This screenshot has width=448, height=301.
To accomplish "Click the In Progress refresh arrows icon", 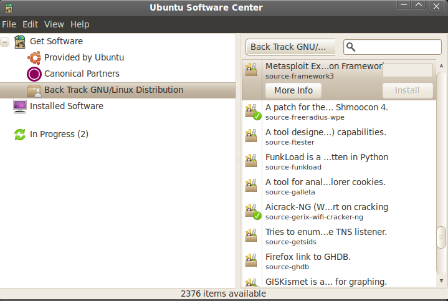I will (19, 134).
